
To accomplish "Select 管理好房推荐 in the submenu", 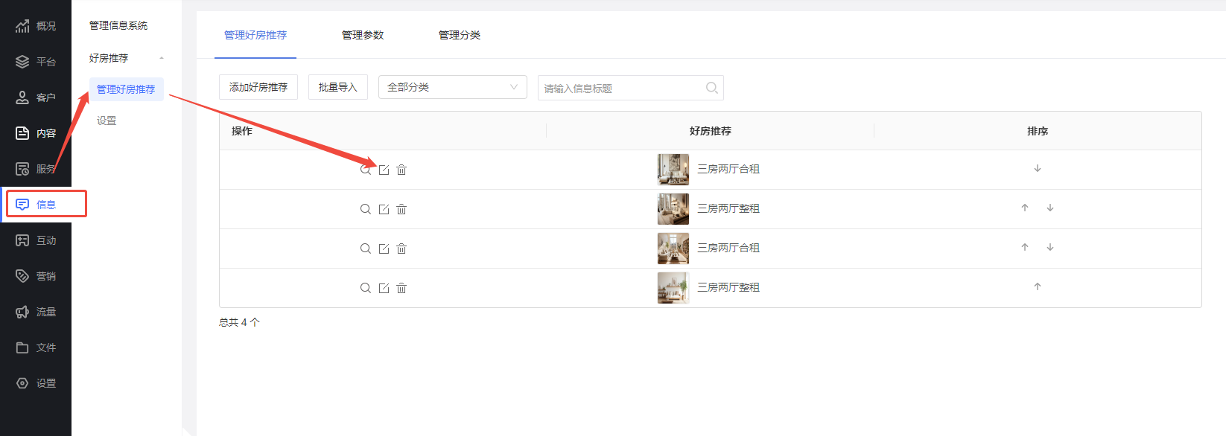I will [x=126, y=89].
